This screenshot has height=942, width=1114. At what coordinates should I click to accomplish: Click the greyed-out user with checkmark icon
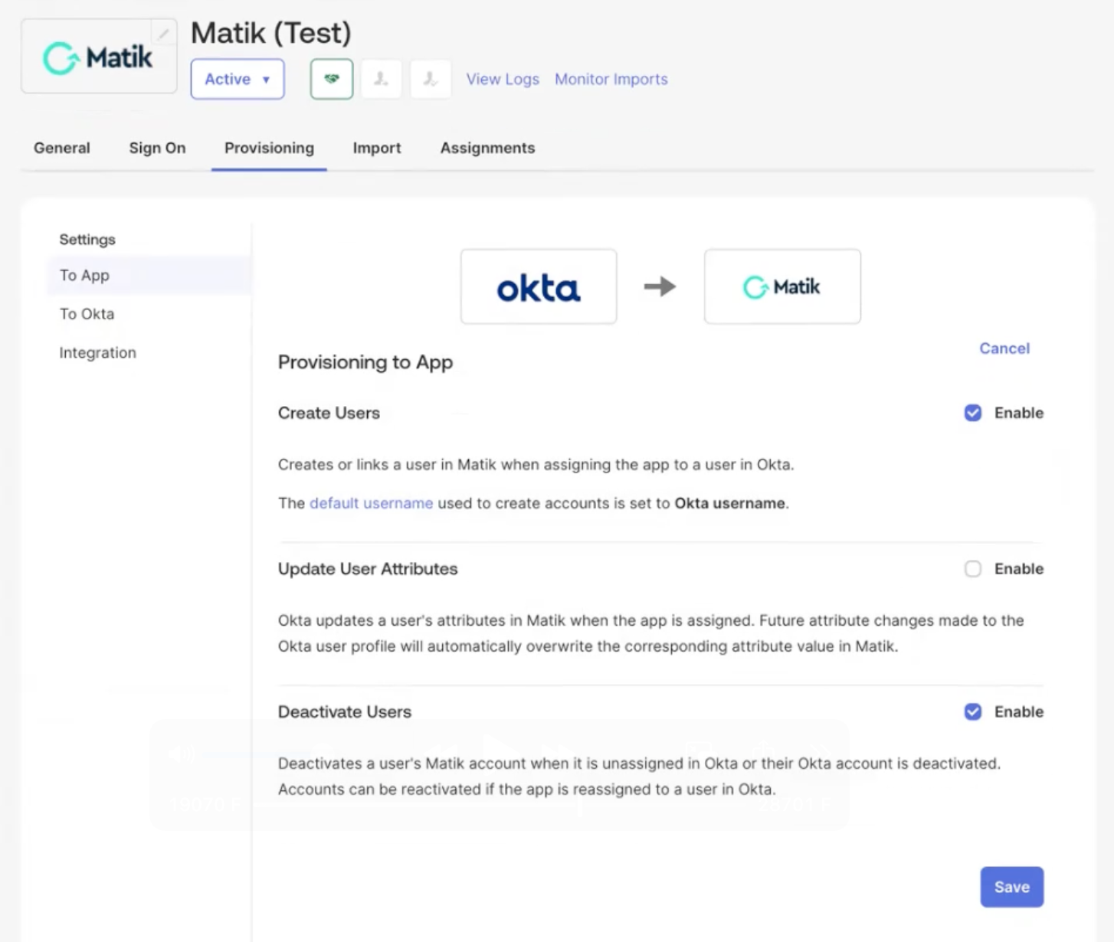[x=431, y=79]
